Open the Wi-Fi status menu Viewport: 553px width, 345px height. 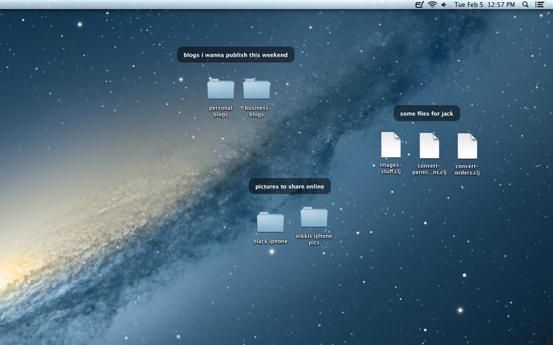click(432, 5)
